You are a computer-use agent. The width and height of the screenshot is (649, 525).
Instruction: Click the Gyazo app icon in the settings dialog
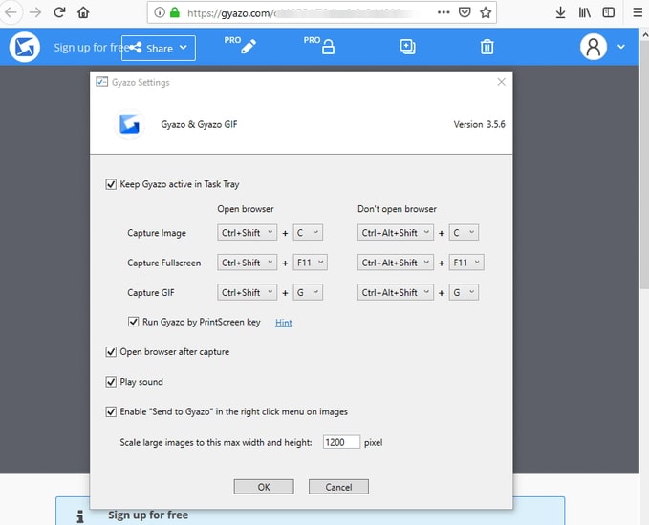click(x=129, y=124)
